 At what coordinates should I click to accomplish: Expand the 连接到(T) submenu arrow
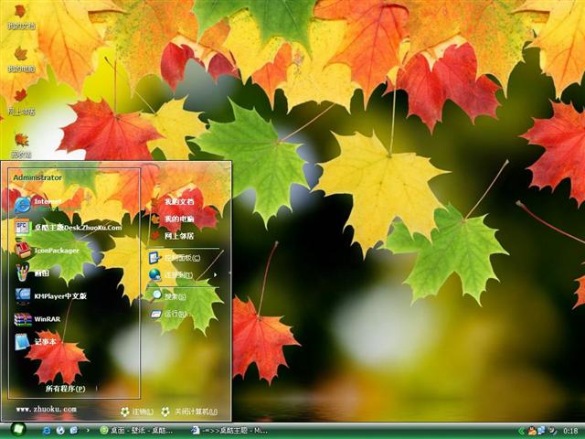(x=216, y=275)
